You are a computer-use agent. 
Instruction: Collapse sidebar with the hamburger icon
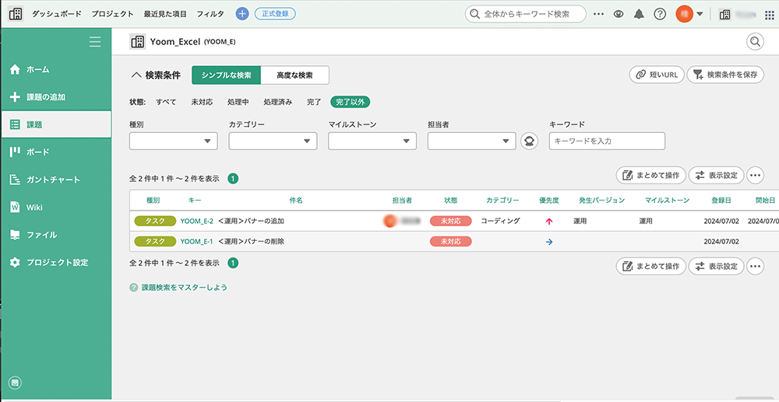point(95,42)
